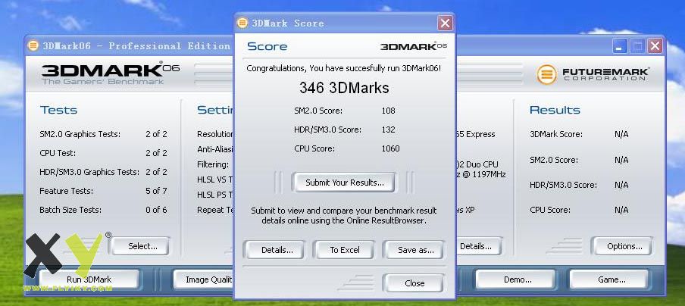Image resolution: width=685 pixels, height=306 pixels.
Task: Click Run 3DMark button in main window
Action: (89, 279)
